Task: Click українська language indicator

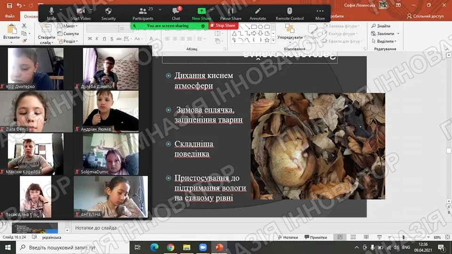Action: (52, 237)
